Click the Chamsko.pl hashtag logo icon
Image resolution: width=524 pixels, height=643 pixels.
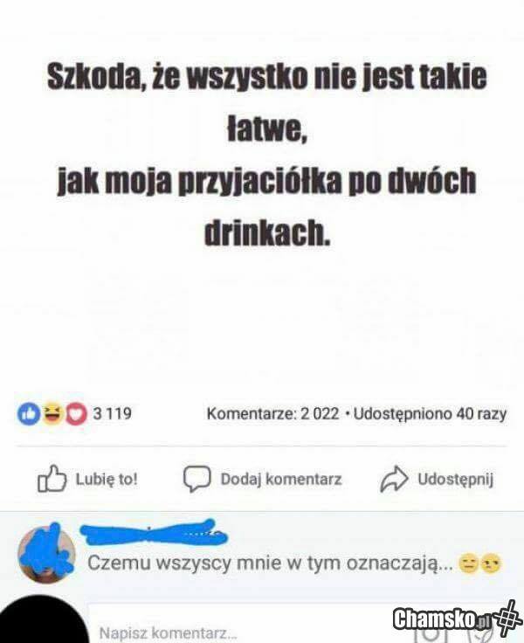[507, 618]
